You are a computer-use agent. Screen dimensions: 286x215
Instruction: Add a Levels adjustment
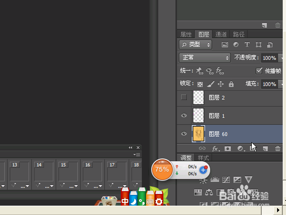pos(215,179)
